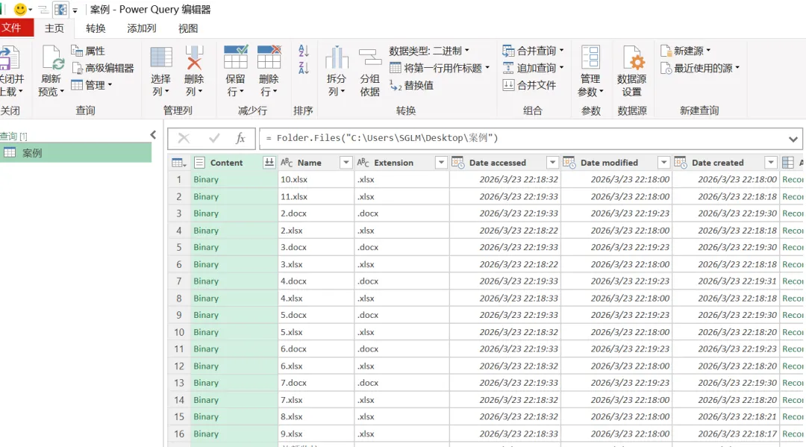Click the Date modified type icon
Image resolution: width=806 pixels, height=447 pixels.
(x=569, y=163)
